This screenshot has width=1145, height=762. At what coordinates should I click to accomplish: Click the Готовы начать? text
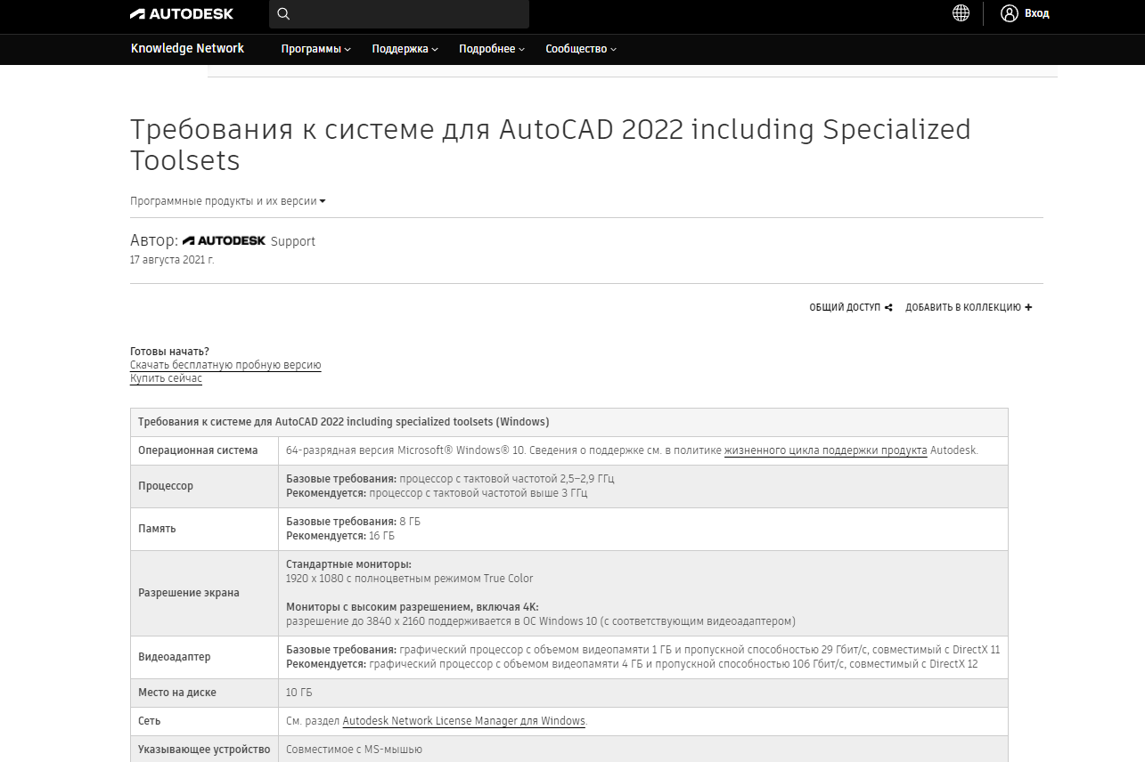pos(169,352)
